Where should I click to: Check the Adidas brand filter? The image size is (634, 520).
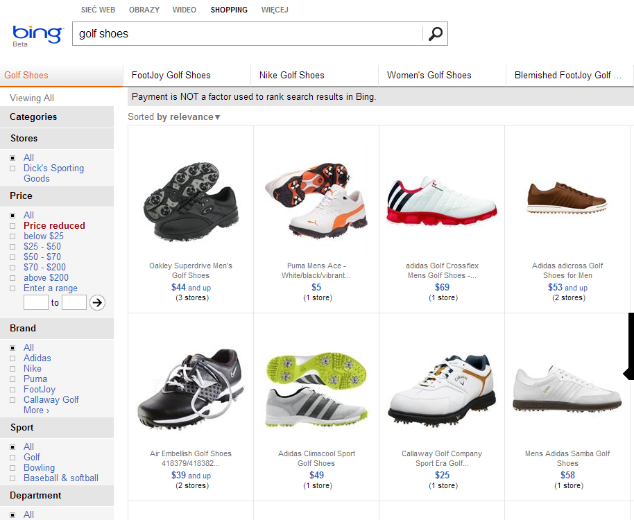pyautogui.click(x=14, y=358)
